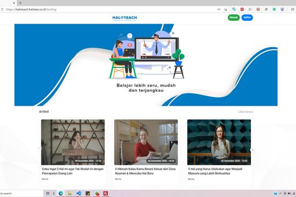Open the Lihat Semua link for Artikel
The height and width of the screenshot is (197, 296).
tap(246, 112)
